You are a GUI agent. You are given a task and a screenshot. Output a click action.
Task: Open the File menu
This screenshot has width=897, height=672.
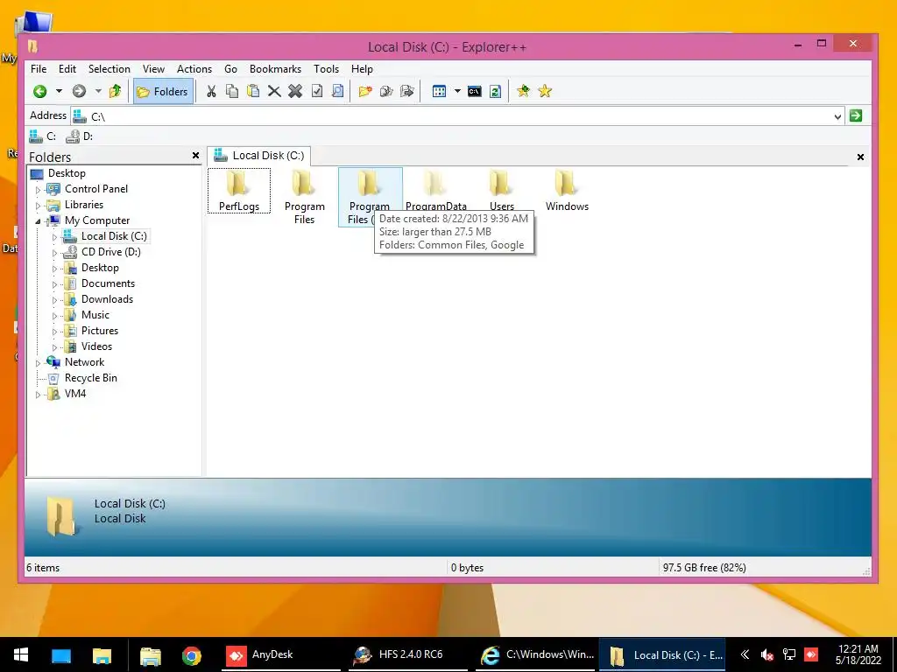[39, 69]
